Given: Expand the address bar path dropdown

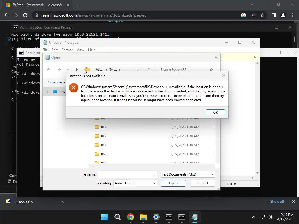Looking at the screenshot, I should [138, 70].
